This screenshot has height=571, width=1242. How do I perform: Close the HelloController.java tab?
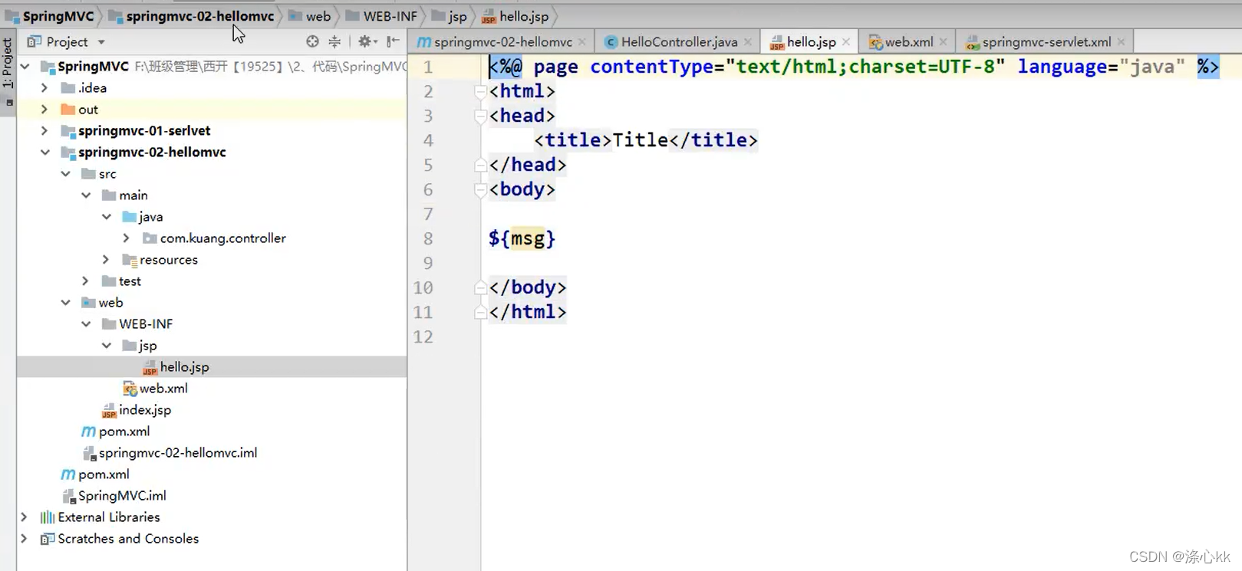(x=748, y=42)
